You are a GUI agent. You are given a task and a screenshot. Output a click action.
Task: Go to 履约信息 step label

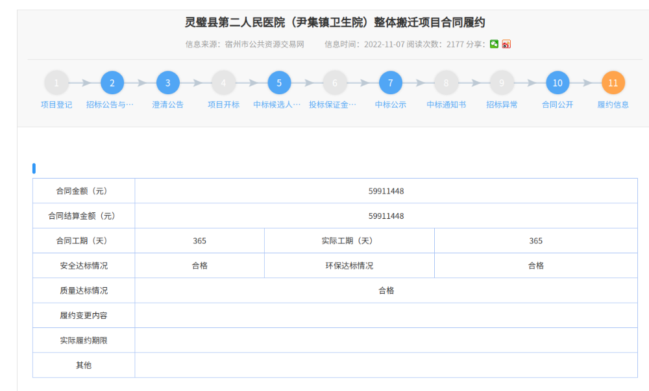(x=613, y=105)
